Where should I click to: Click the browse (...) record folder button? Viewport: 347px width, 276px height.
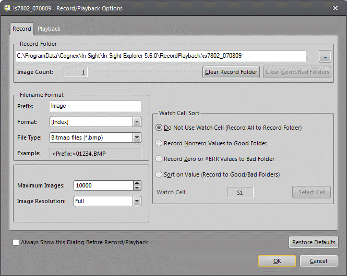point(325,57)
